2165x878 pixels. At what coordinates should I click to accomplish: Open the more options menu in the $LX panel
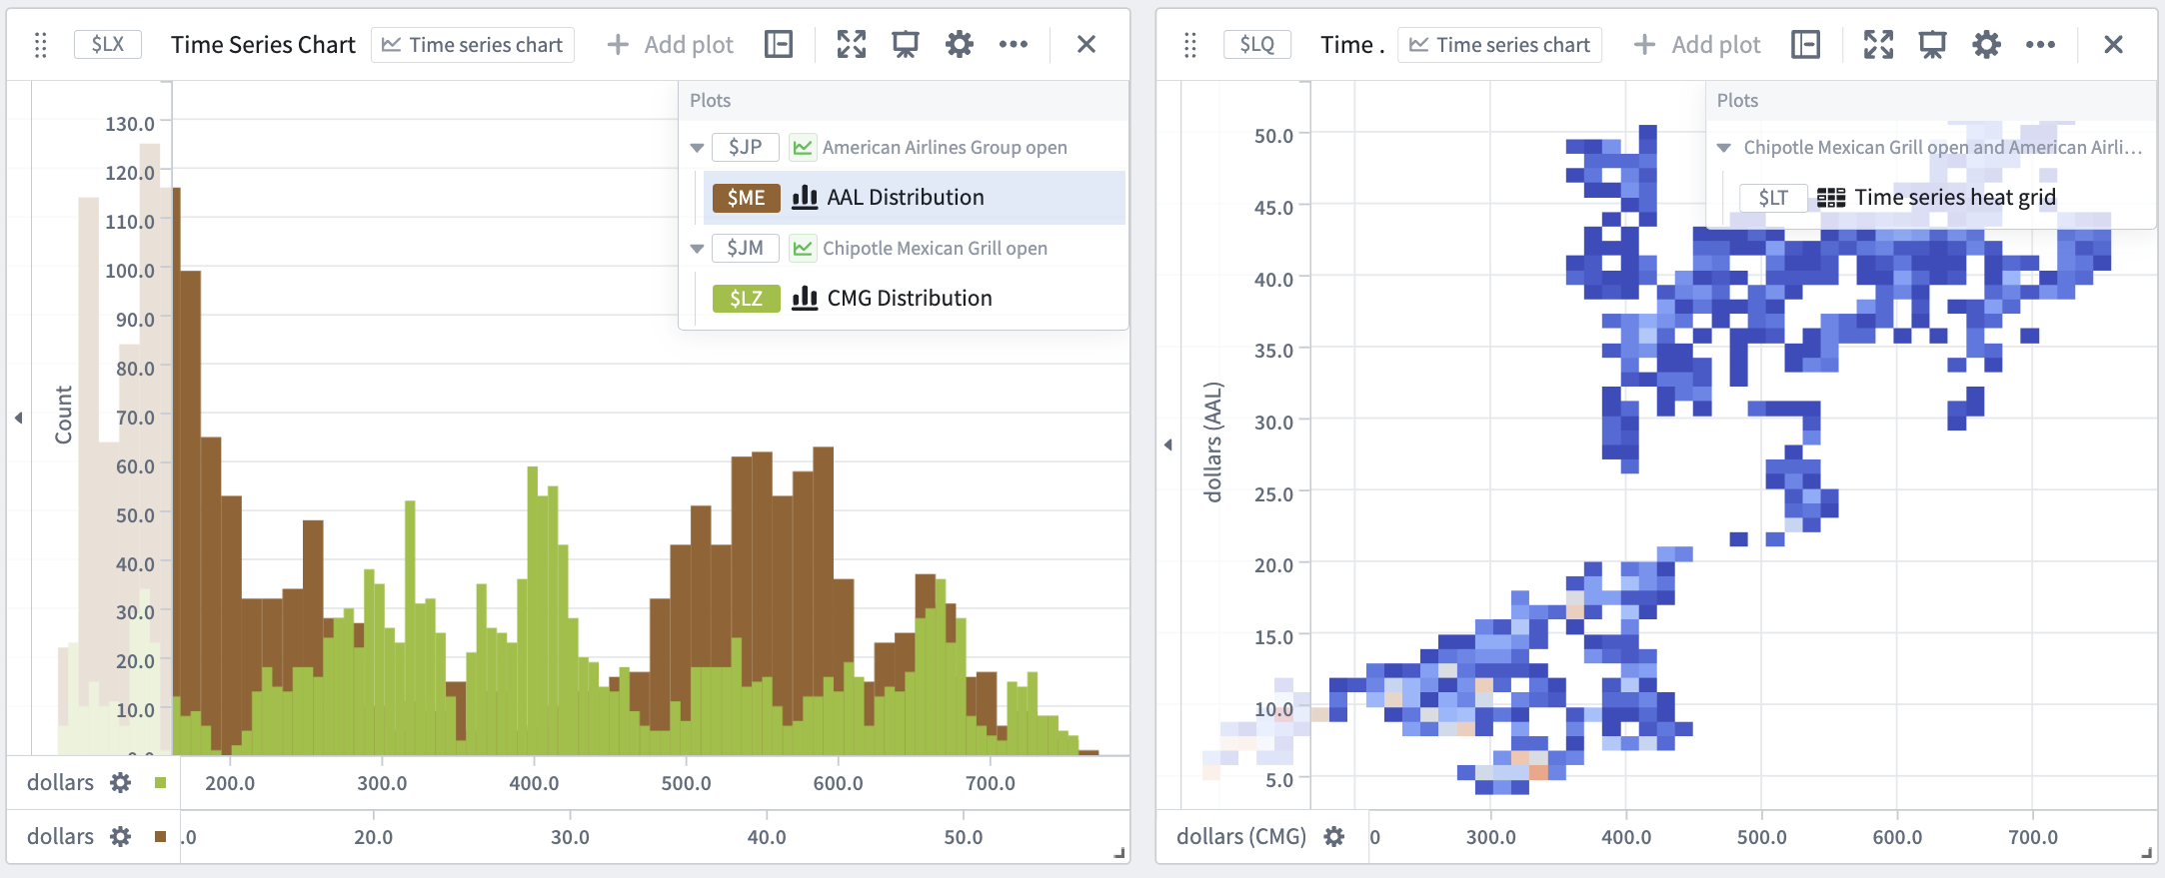[x=1014, y=44]
